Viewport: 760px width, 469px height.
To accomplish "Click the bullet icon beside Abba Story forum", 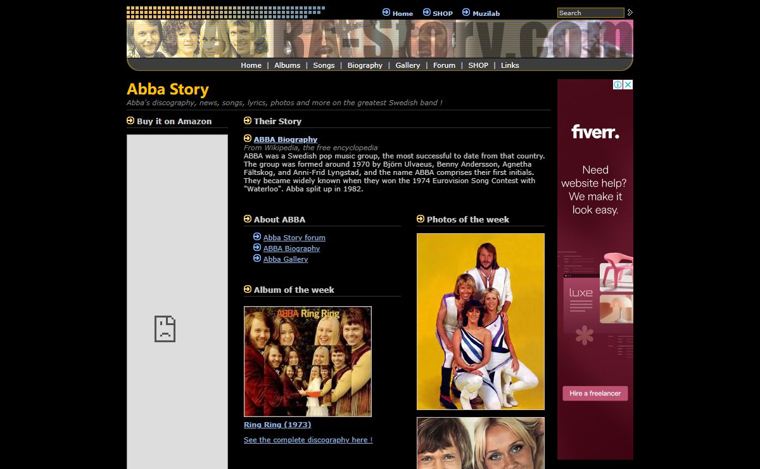I will click(257, 236).
